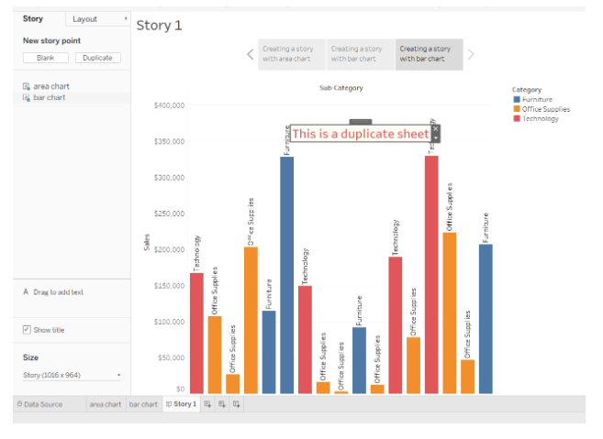Select the Technology red legend swatch
The height and width of the screenshot is (439, 603).
click(517, 118)
